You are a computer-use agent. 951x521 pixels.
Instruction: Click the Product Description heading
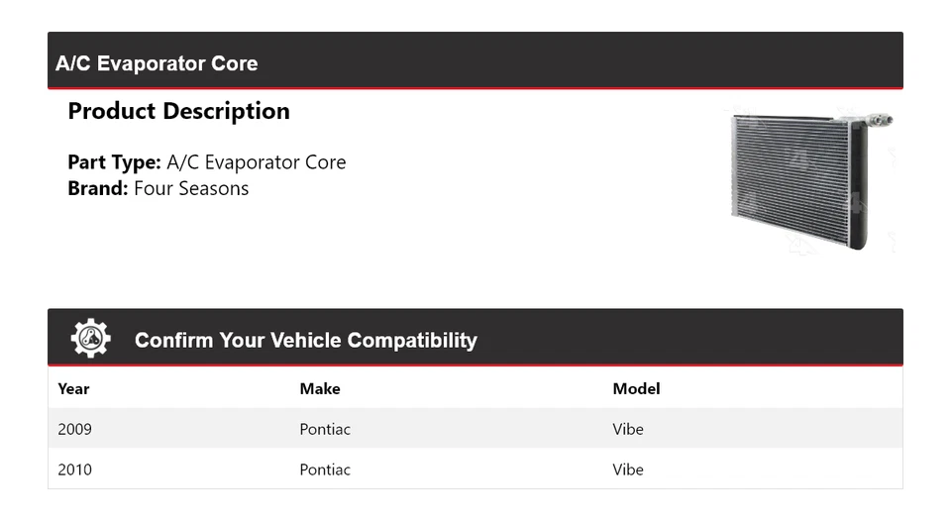[178, 111]
